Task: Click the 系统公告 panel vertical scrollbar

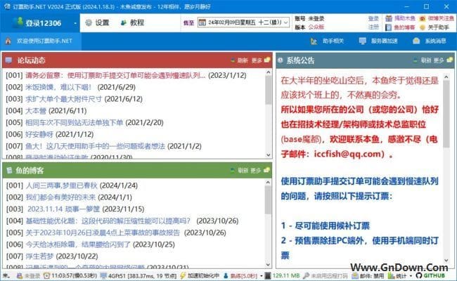Action: click(450, 169)
